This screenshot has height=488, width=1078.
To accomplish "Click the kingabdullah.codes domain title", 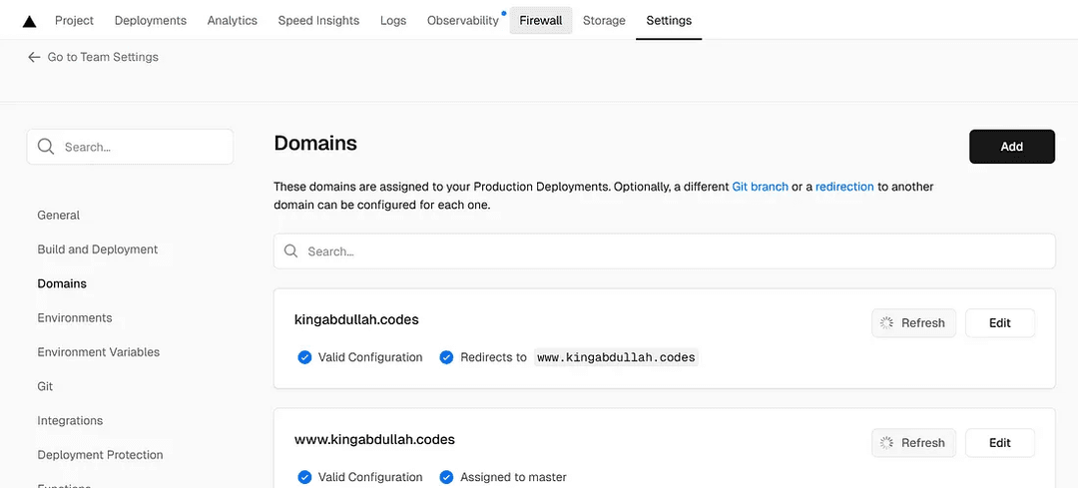I will pyautogui.click(x=356, y=319).
